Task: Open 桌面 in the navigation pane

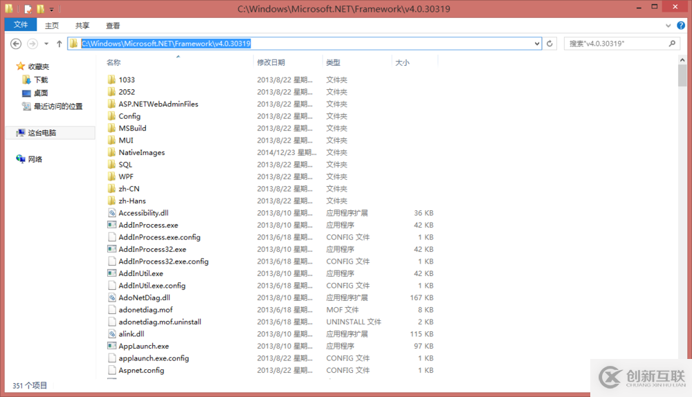Action: (x=41, y=93)
